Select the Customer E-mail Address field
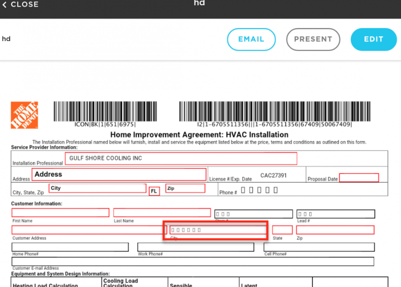This screenshot has height=287, width=401. (x=193, y=261)
